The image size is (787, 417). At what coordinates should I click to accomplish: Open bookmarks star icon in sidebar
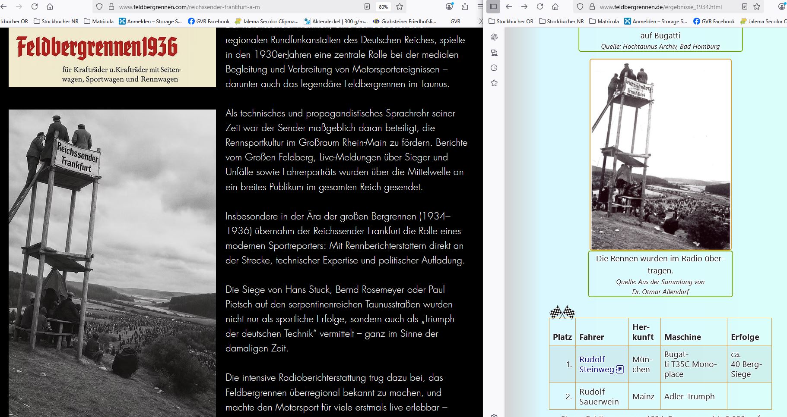click(x=494, y=83)
